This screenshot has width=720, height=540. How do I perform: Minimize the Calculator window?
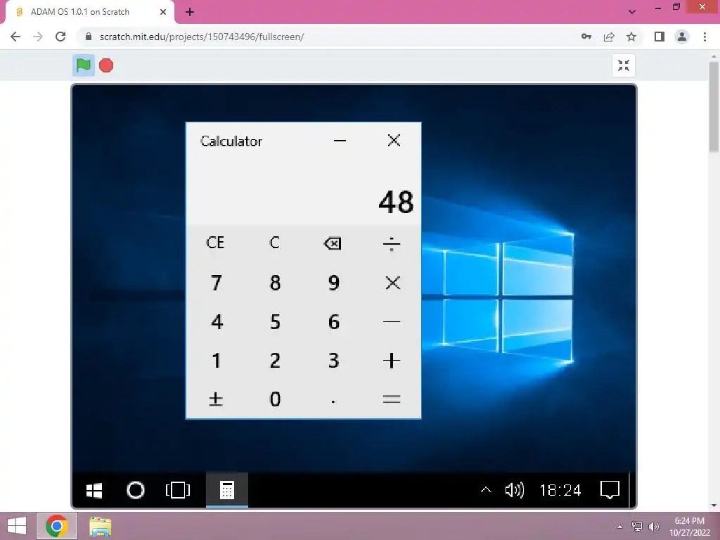[x=340, y=141]
